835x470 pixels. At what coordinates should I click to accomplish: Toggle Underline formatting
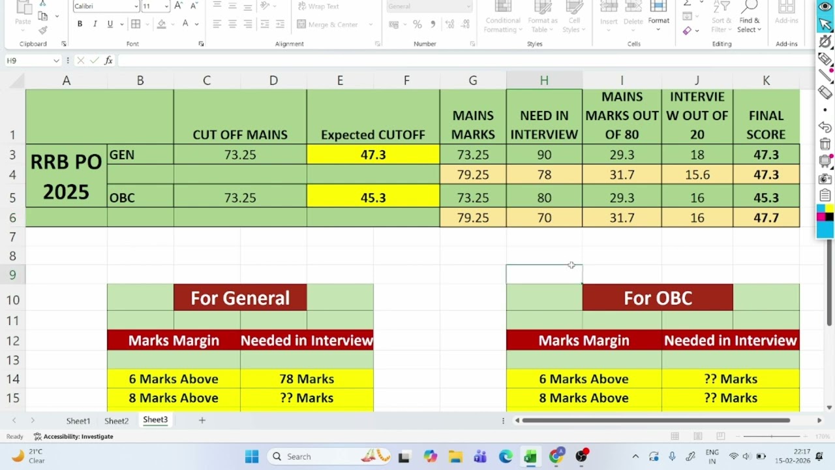pos(110,24)
